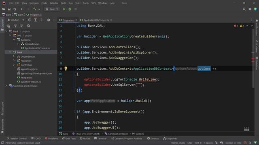The height and width of the screenshot is (145, 259).
Task: Open the Endpoints tool window
Action: click(x=170, y=139)
